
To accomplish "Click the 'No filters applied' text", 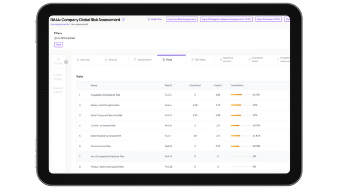I will coord(66,38).
